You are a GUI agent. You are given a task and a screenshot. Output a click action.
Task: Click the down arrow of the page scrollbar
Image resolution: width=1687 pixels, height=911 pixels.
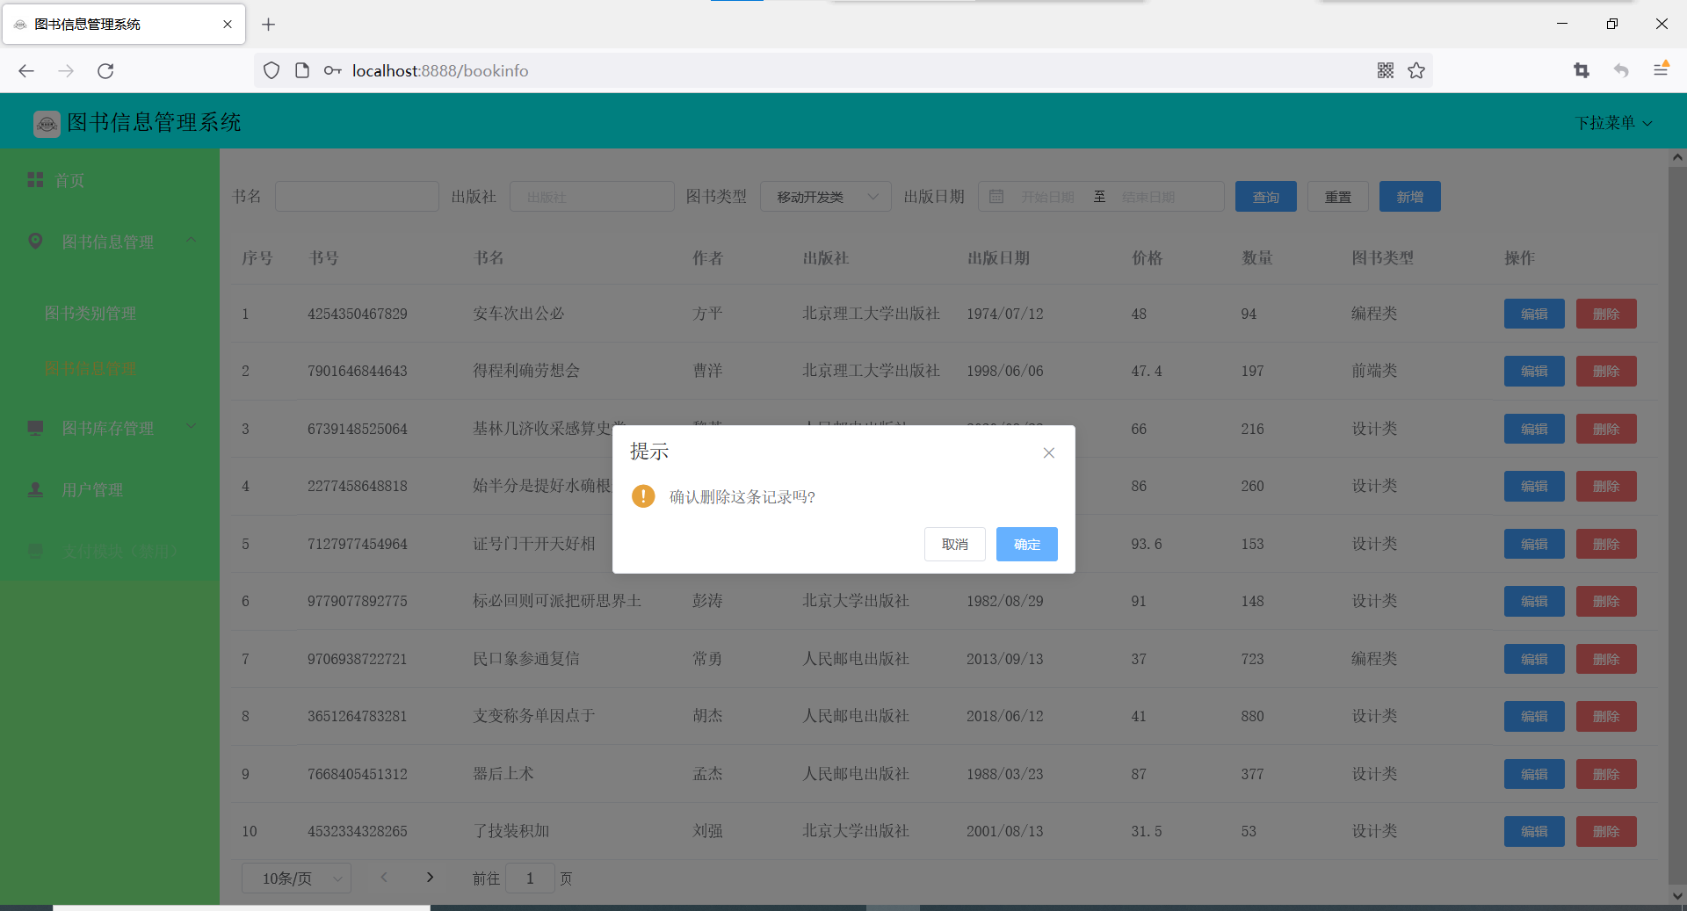coord(1677,895)
